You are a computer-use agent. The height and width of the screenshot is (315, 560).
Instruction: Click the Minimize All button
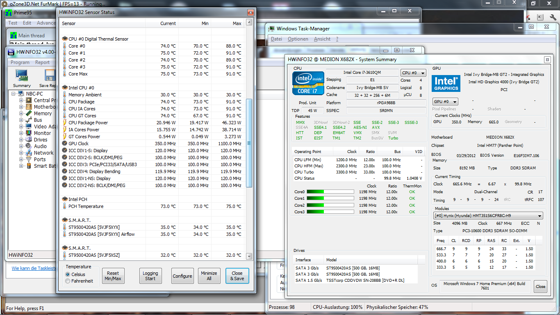(x=209, y=276)
